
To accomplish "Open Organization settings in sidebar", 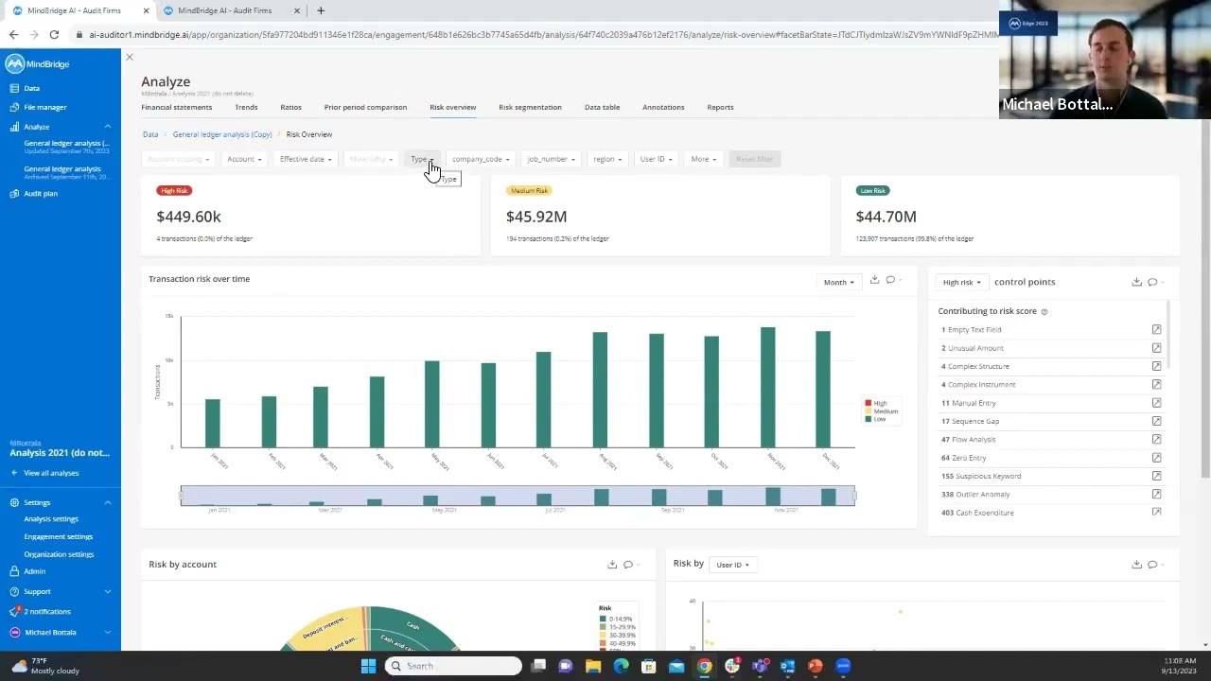I will click(59, 554).
